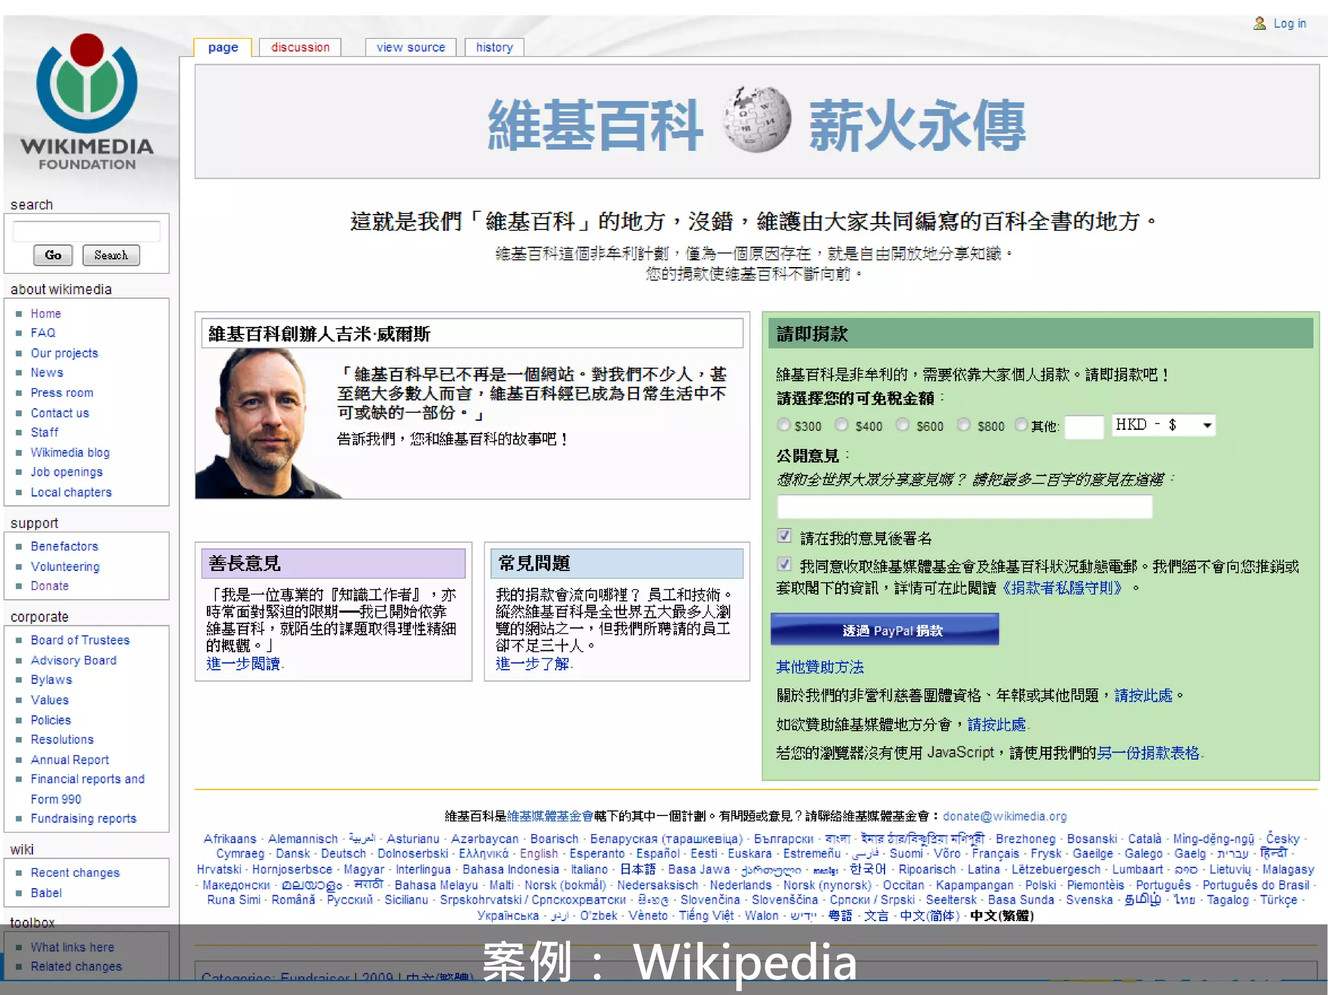Open the FAQ sidebar link
The width and height of the screenshot is (1328, 995).
tap(43, 333)
